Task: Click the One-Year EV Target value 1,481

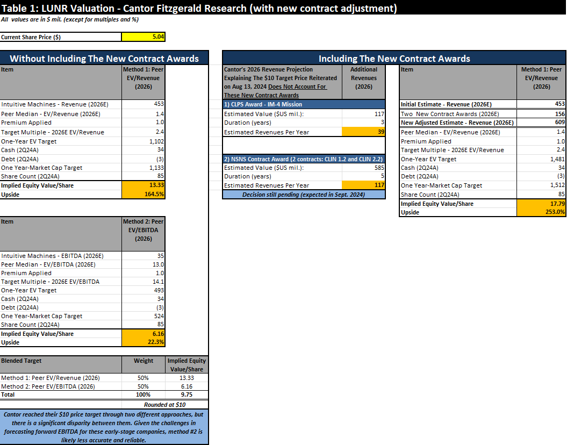Action: pyautogui.click(x=541, y=159)
